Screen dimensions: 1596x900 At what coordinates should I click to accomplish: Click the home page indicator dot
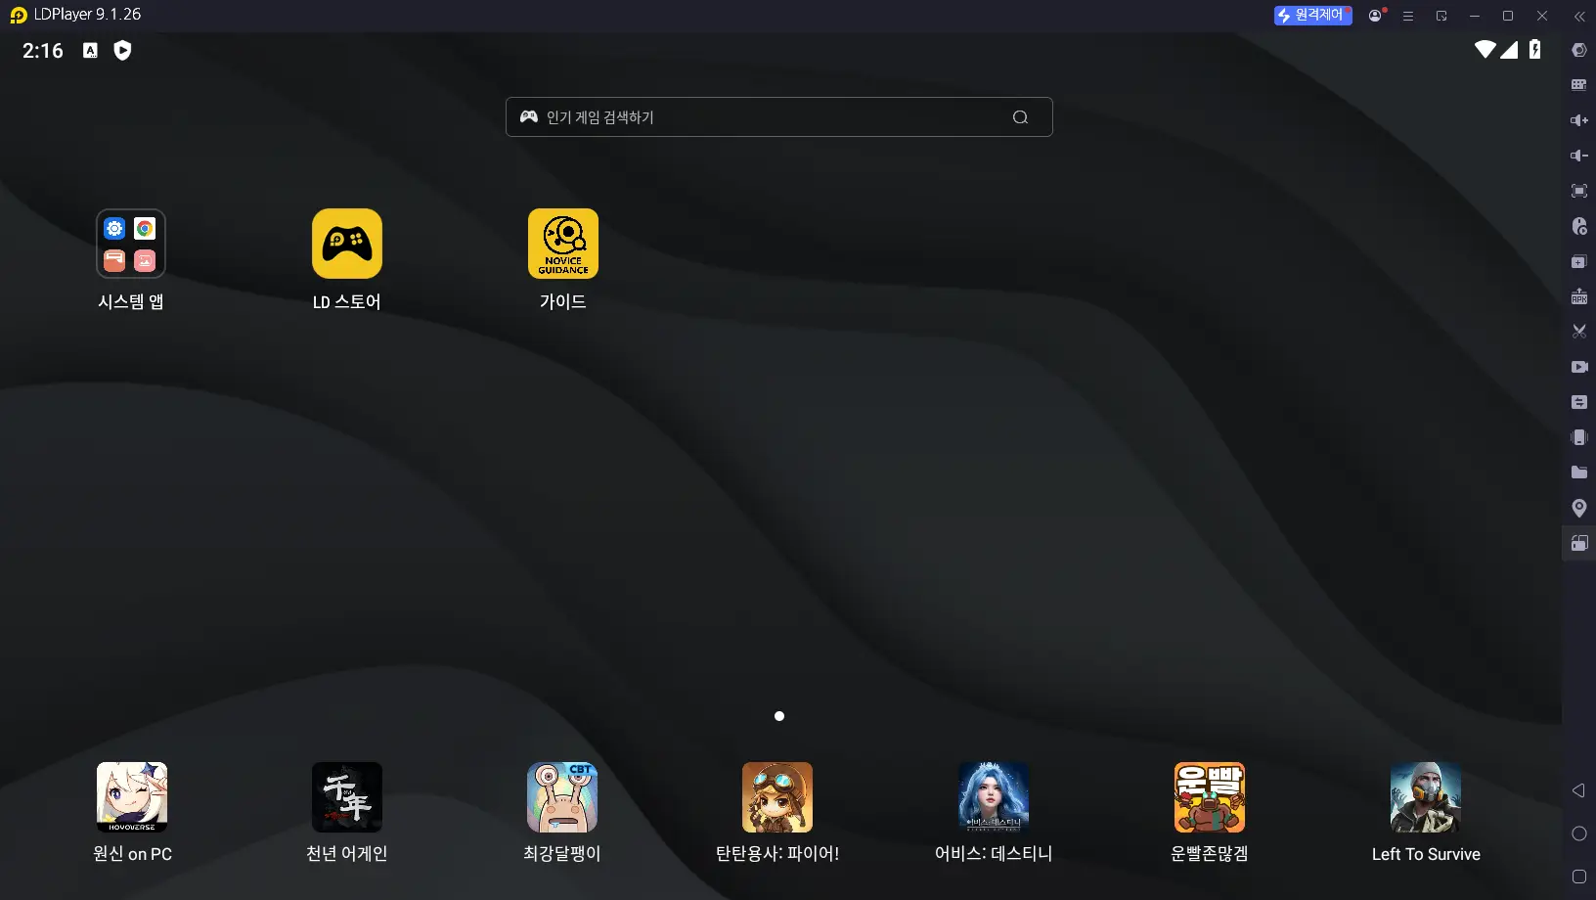pyautogui.click(x=779, y=716)
